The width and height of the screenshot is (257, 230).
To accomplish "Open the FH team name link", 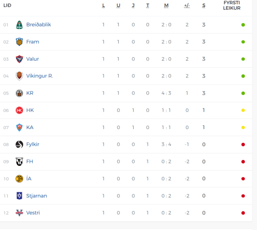I will point(30,162).
